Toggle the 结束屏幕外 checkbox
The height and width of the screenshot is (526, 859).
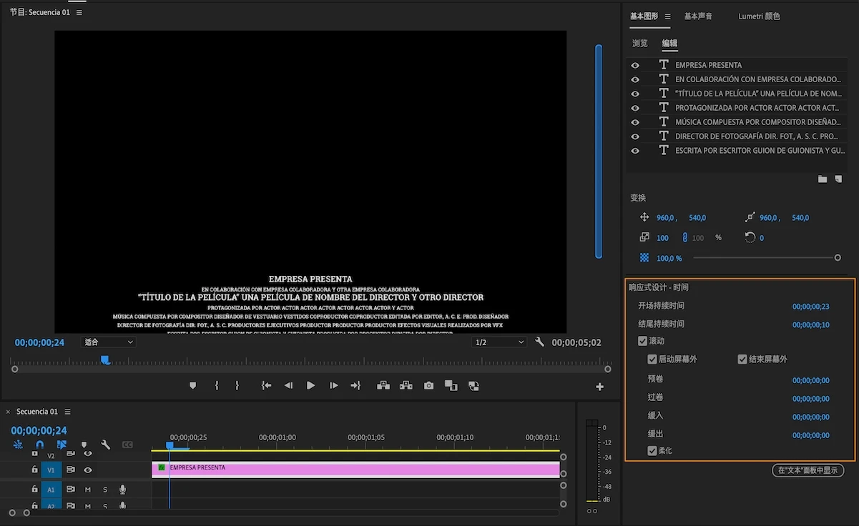coord(742,359)
